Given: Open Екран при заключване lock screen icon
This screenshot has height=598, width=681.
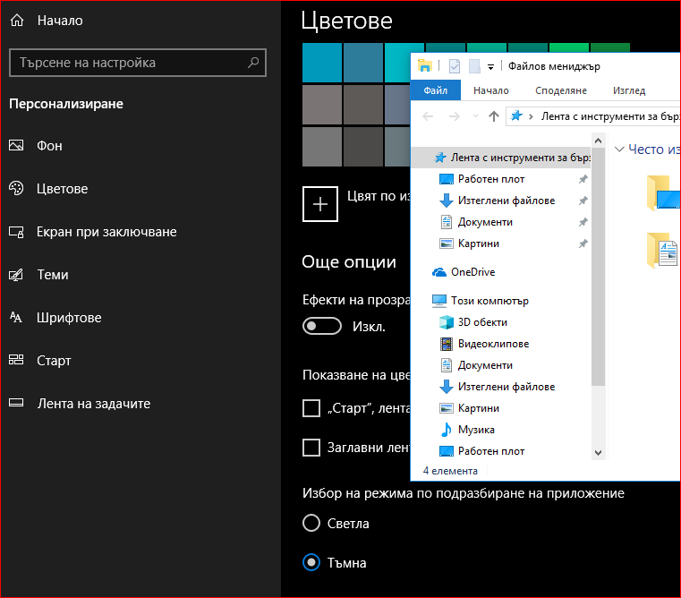Looking at the screenshot, I should coord(16,232).
